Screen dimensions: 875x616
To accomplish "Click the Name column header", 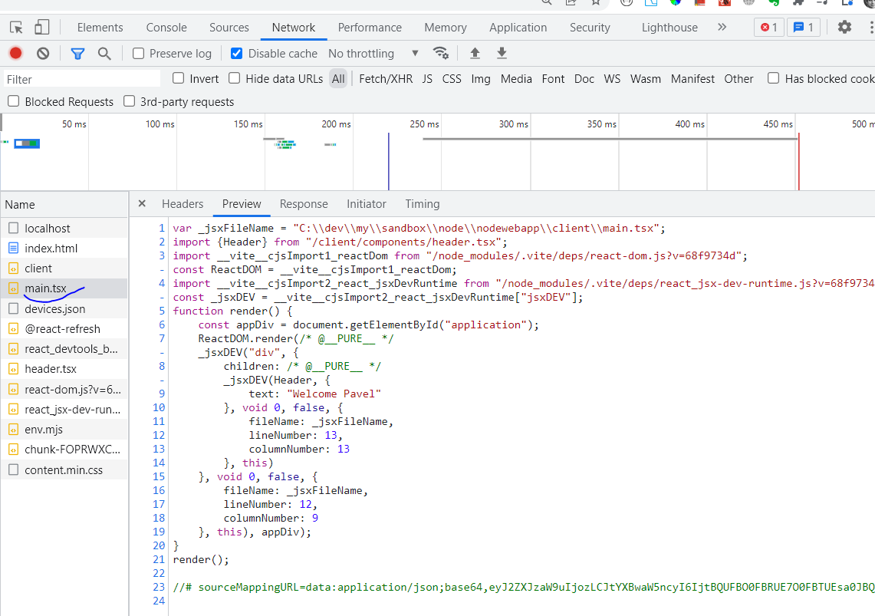I will pos(64,205).
